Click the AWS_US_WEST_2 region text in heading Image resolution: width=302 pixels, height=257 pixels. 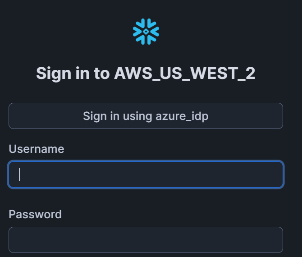184,73
